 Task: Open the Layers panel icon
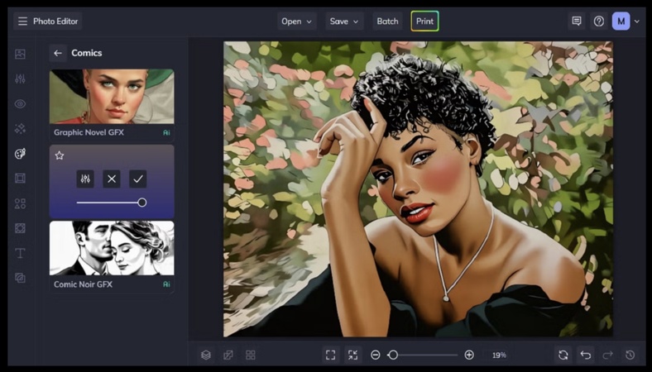pyautogui.click(x=206, y=355)
